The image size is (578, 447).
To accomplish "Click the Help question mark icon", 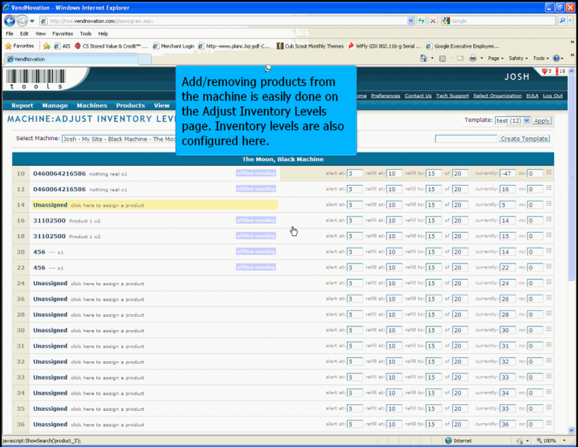I will click(556, 58).
